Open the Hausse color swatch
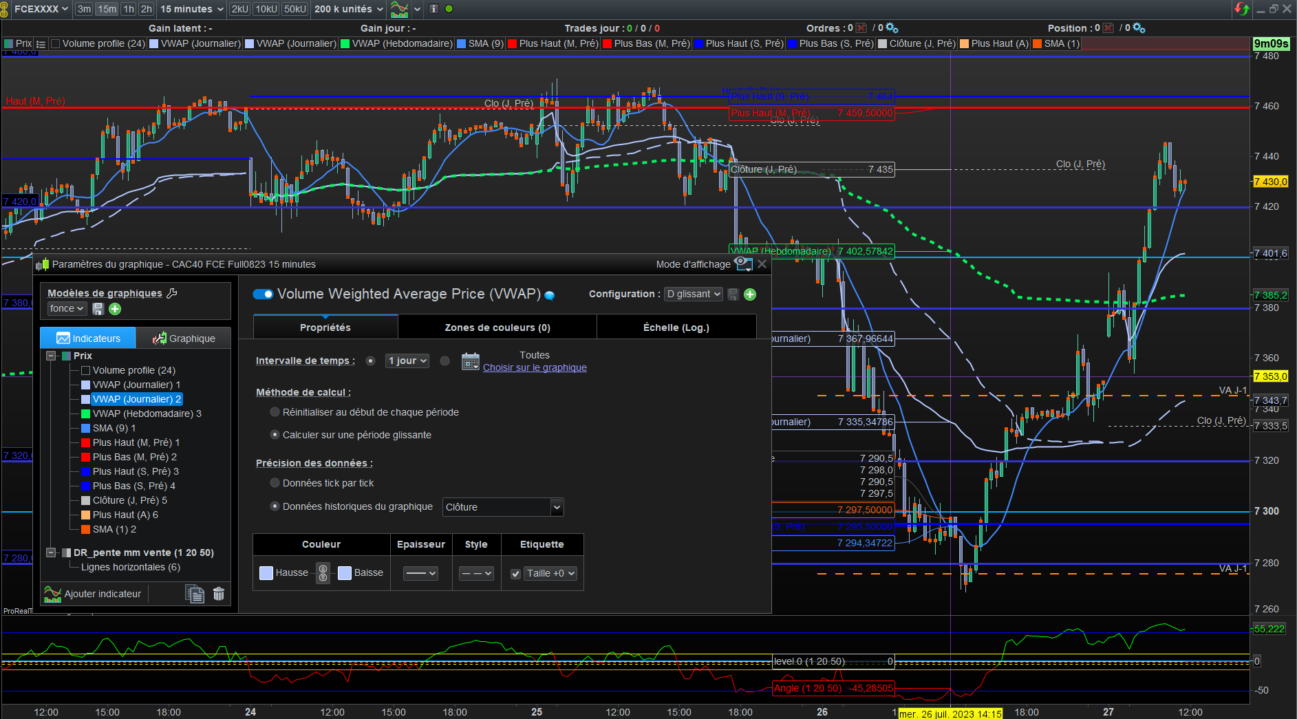The height and width of the screenshot is (719, 1297). click(266, 572)
